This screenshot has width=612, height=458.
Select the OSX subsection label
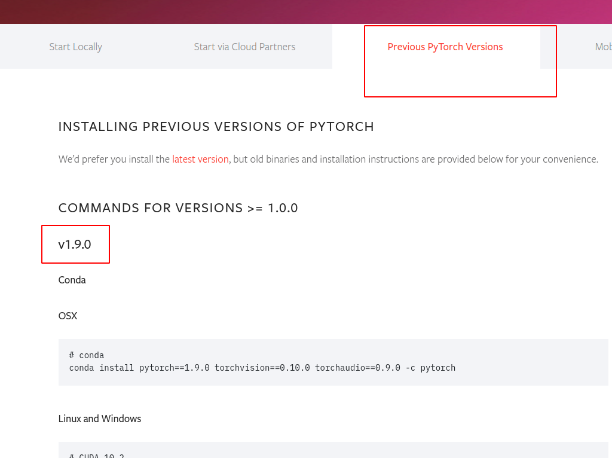pyautogui.click(x=68, y=316)
